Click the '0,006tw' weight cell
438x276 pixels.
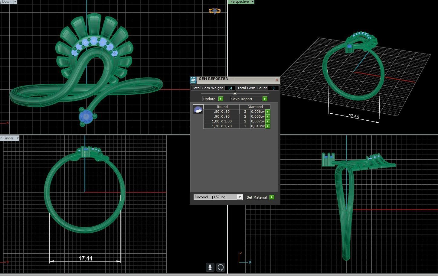tap(258, 112)
